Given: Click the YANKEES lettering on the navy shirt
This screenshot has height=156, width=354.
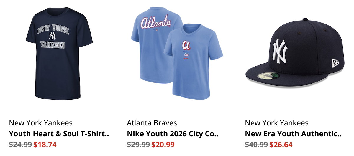Looking at the screenshot, I should click(53, 45).
